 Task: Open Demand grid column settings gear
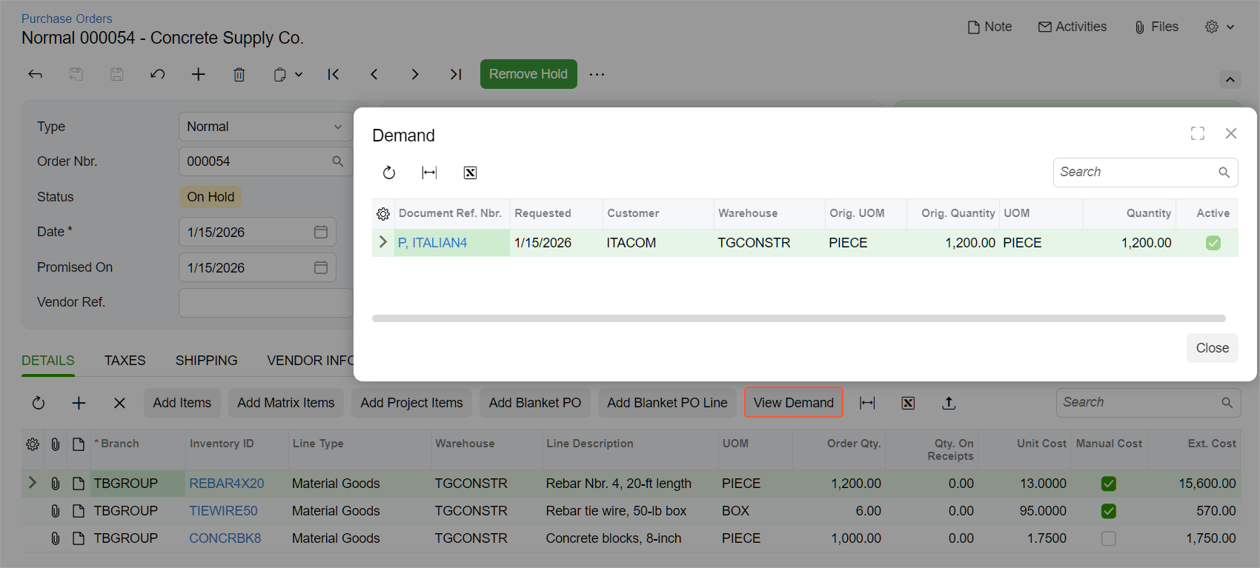click(x=383, y=214)
